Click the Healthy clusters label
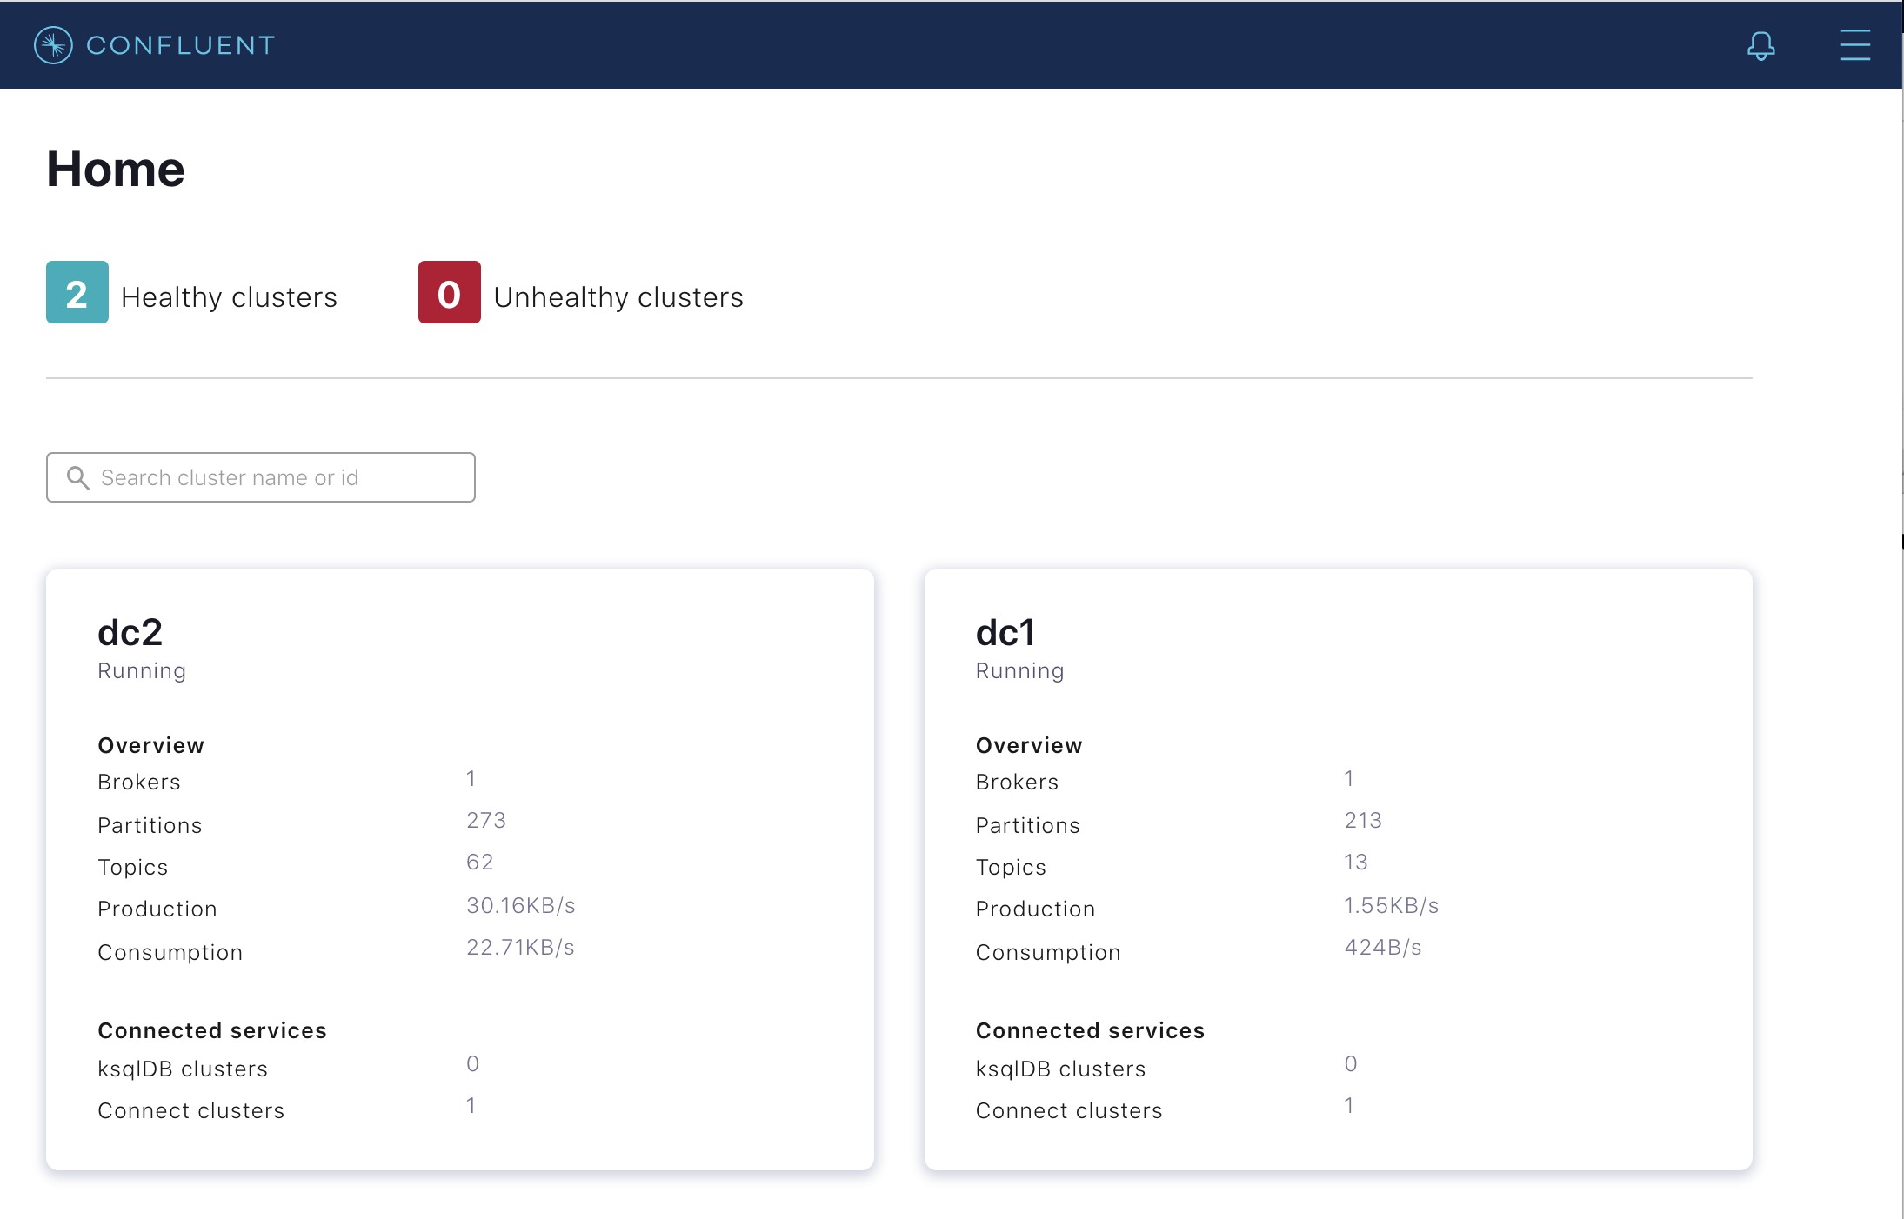The height and width of the screenshot is (1219, 1904). coord(229,297)
